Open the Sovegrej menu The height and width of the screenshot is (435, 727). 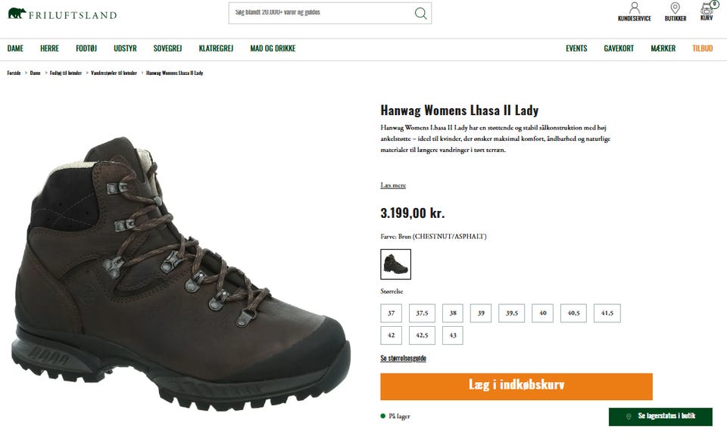pyautogui.click(x=167, y=48)
